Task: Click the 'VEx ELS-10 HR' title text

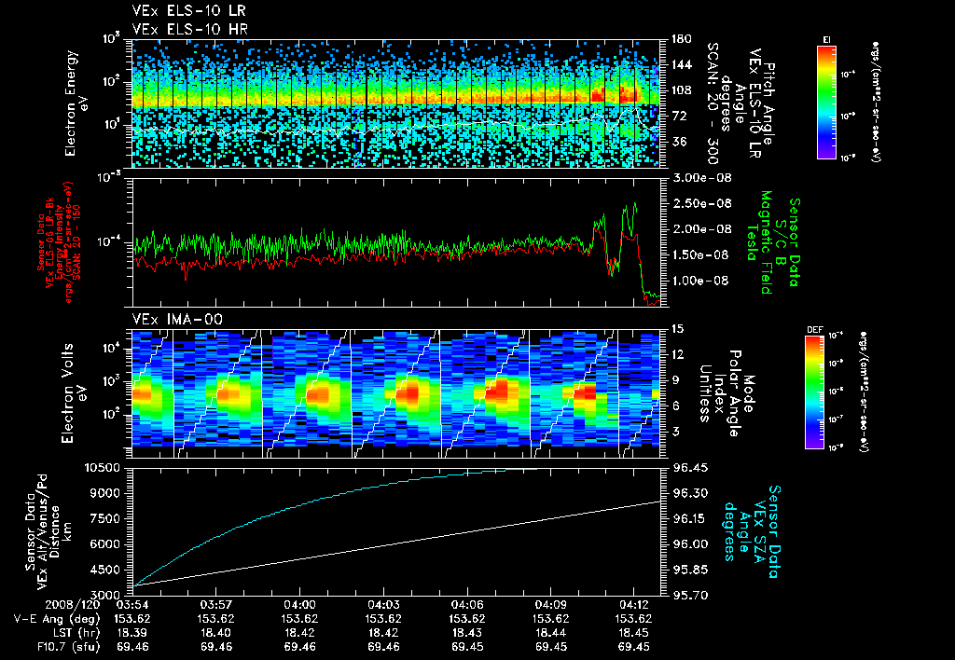Action: [190, 29]
